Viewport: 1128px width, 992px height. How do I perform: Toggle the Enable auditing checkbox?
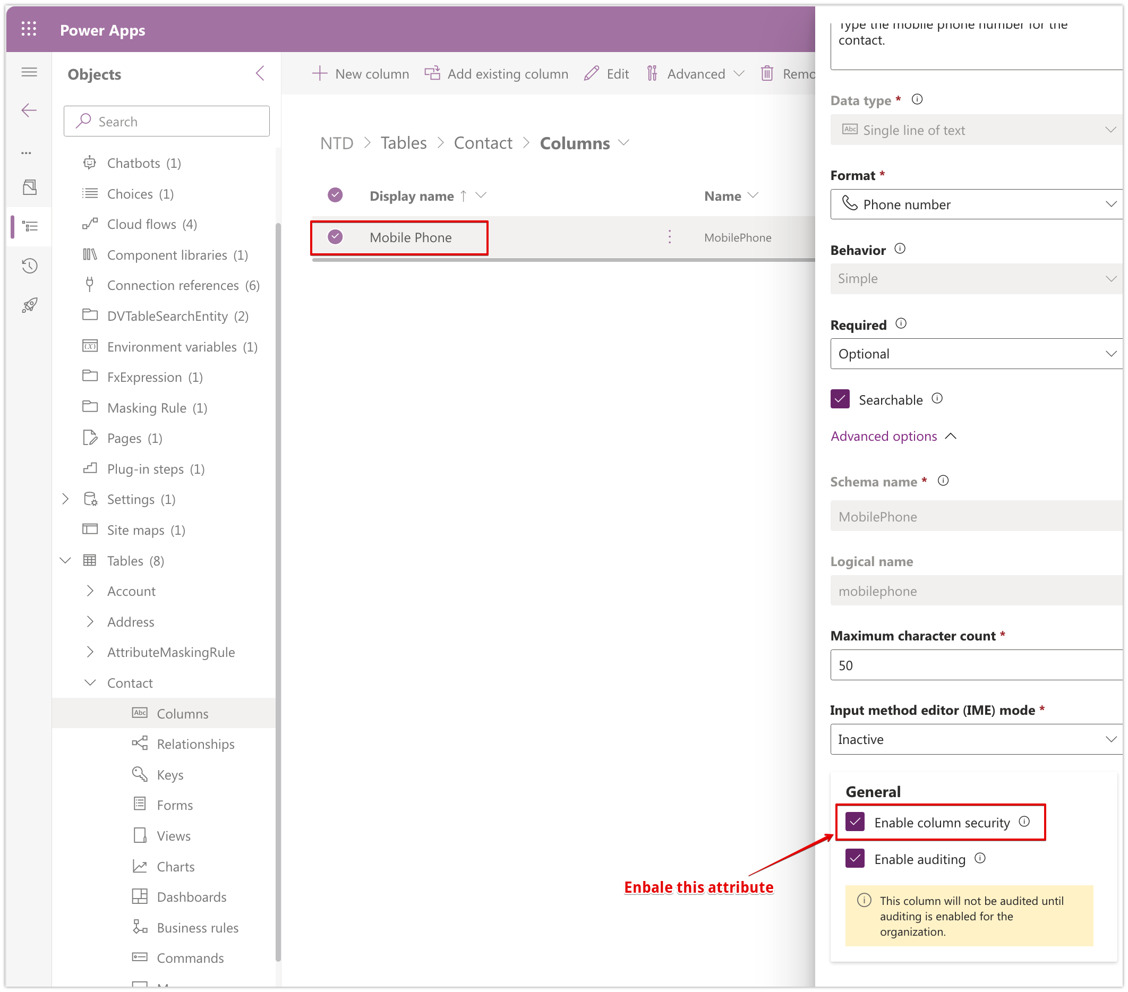855,859
